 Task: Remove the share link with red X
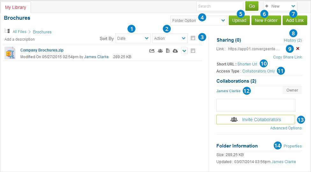click(x=298, y=49)
